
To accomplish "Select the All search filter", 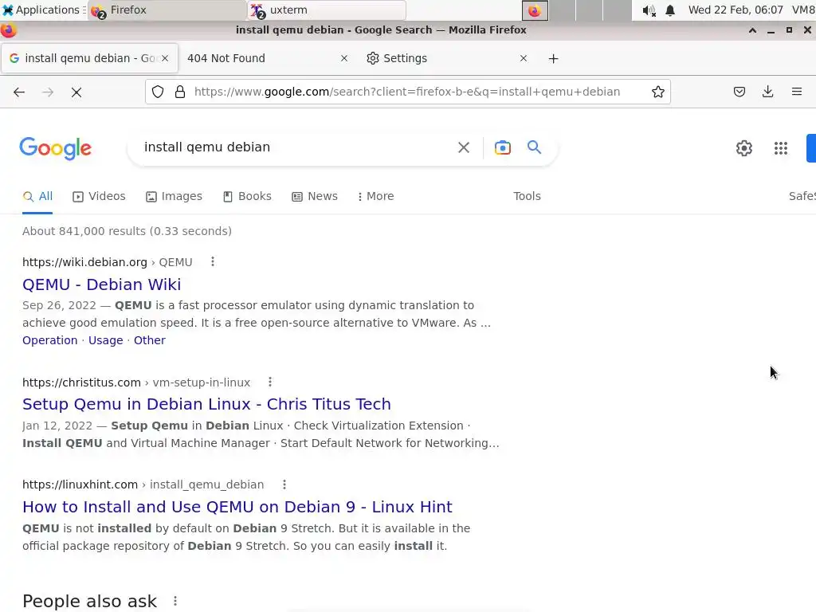I will [x=37, y=196].
